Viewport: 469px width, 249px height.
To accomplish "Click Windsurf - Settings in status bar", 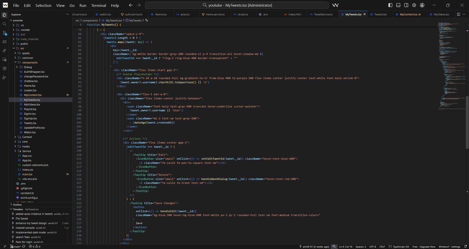I will click(x=449, y=247).
